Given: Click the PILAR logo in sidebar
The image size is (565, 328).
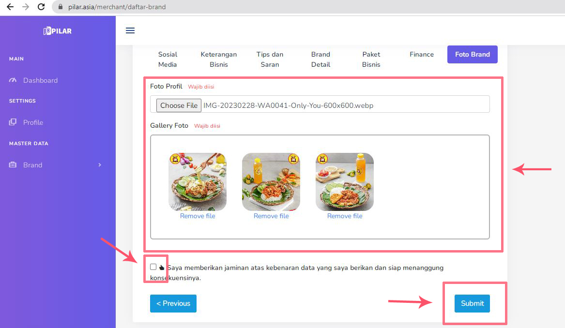Looking at the screenshot, I should (58, 31).
